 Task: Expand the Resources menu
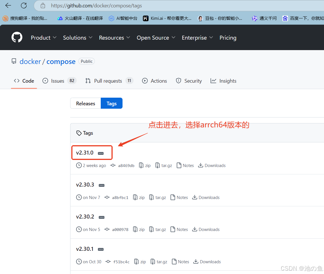[x=115, y=38]
